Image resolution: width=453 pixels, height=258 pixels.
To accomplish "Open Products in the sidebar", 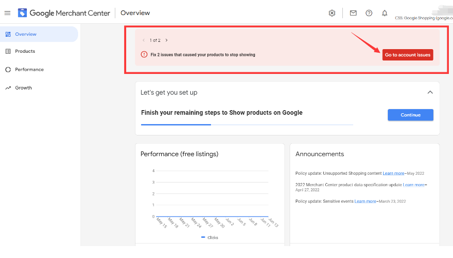I will coord(25,51).
